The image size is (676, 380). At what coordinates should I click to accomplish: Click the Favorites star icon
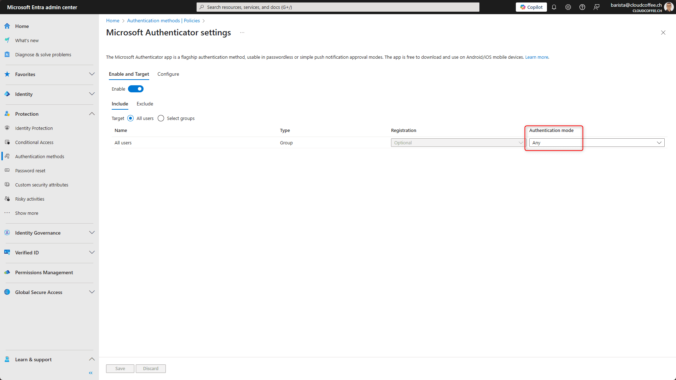click(7, 74)
